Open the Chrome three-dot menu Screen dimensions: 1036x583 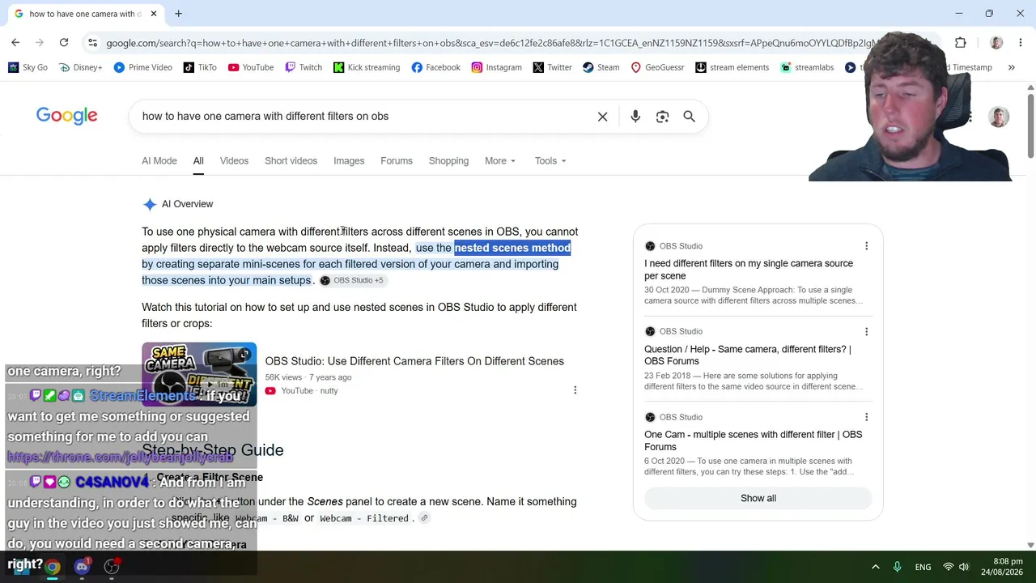[1021, 43]
